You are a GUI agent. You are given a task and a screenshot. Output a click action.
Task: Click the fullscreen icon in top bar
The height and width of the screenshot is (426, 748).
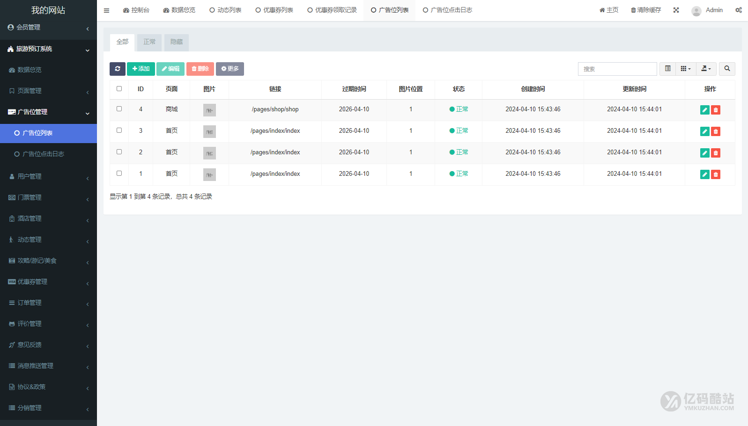pos(676,10)
